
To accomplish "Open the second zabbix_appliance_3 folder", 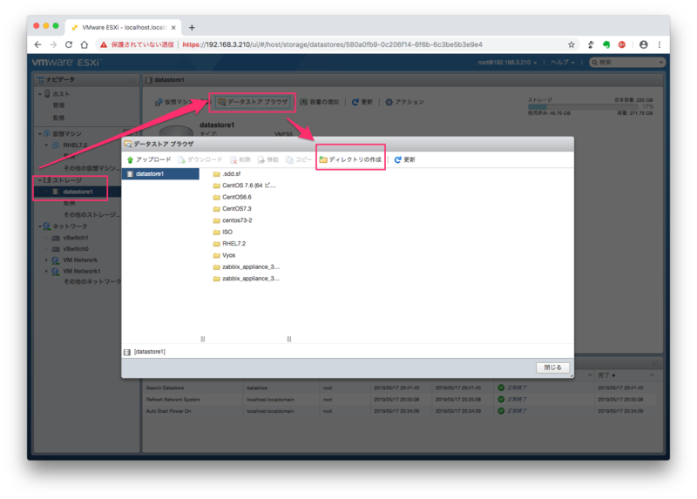I will pyautogui.click(x=247, y=278).
